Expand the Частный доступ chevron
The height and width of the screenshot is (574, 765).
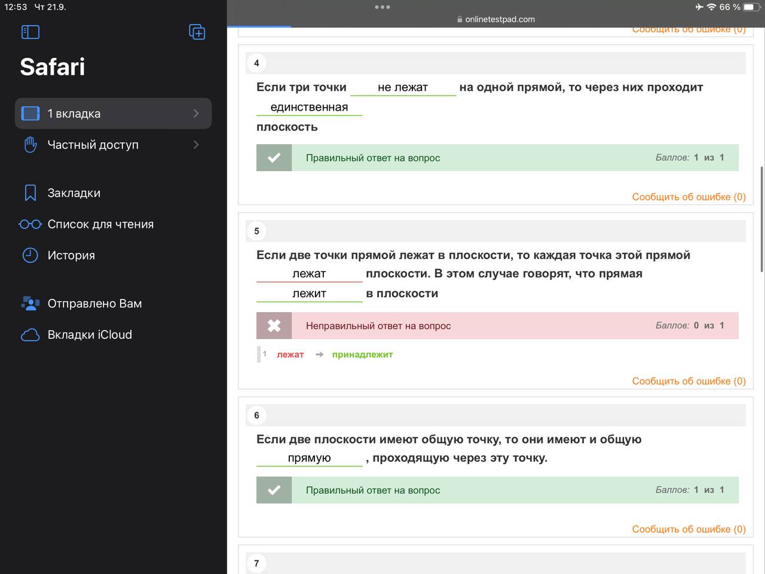(x=196, y=145)
